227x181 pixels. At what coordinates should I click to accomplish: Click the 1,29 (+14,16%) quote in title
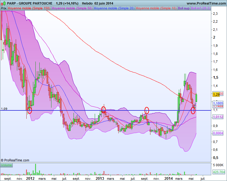point(67,3)
